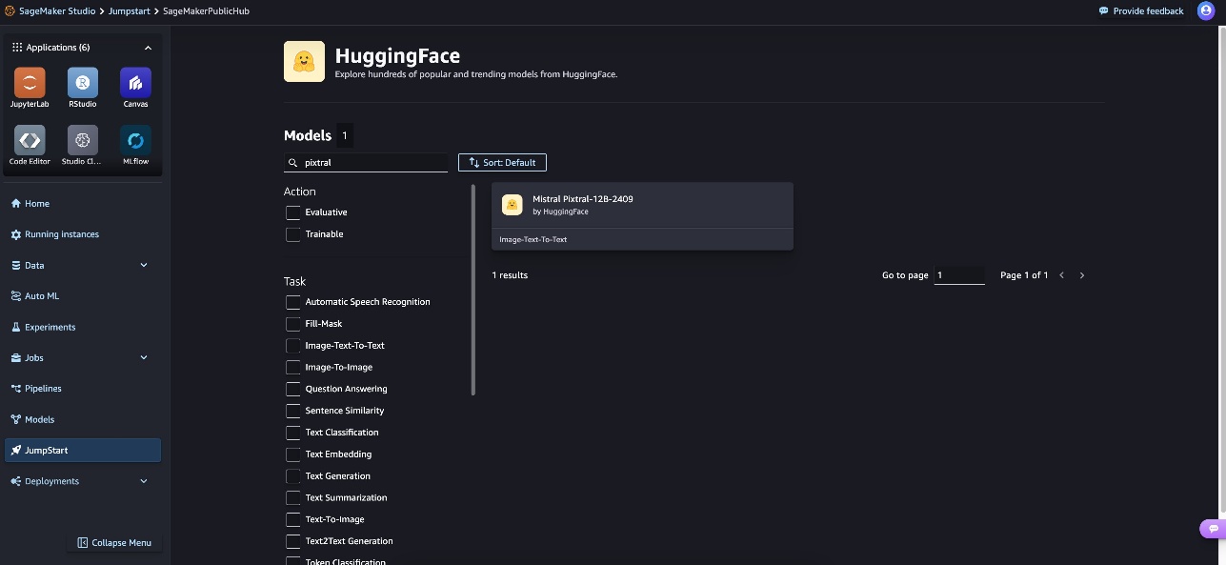Click the SageMaker Studio logo icon
Viewport: 1226px width, 565px height.
click(10, 10)
